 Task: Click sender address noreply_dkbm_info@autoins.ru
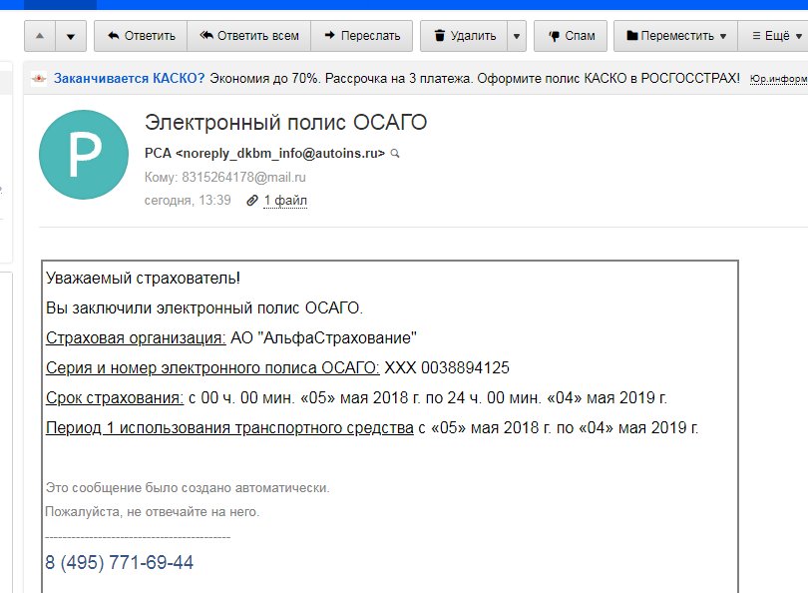click(280, 153)
